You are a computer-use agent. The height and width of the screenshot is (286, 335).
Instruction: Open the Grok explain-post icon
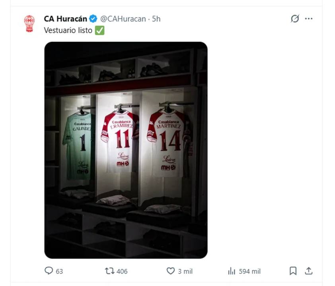pos(295,19)
